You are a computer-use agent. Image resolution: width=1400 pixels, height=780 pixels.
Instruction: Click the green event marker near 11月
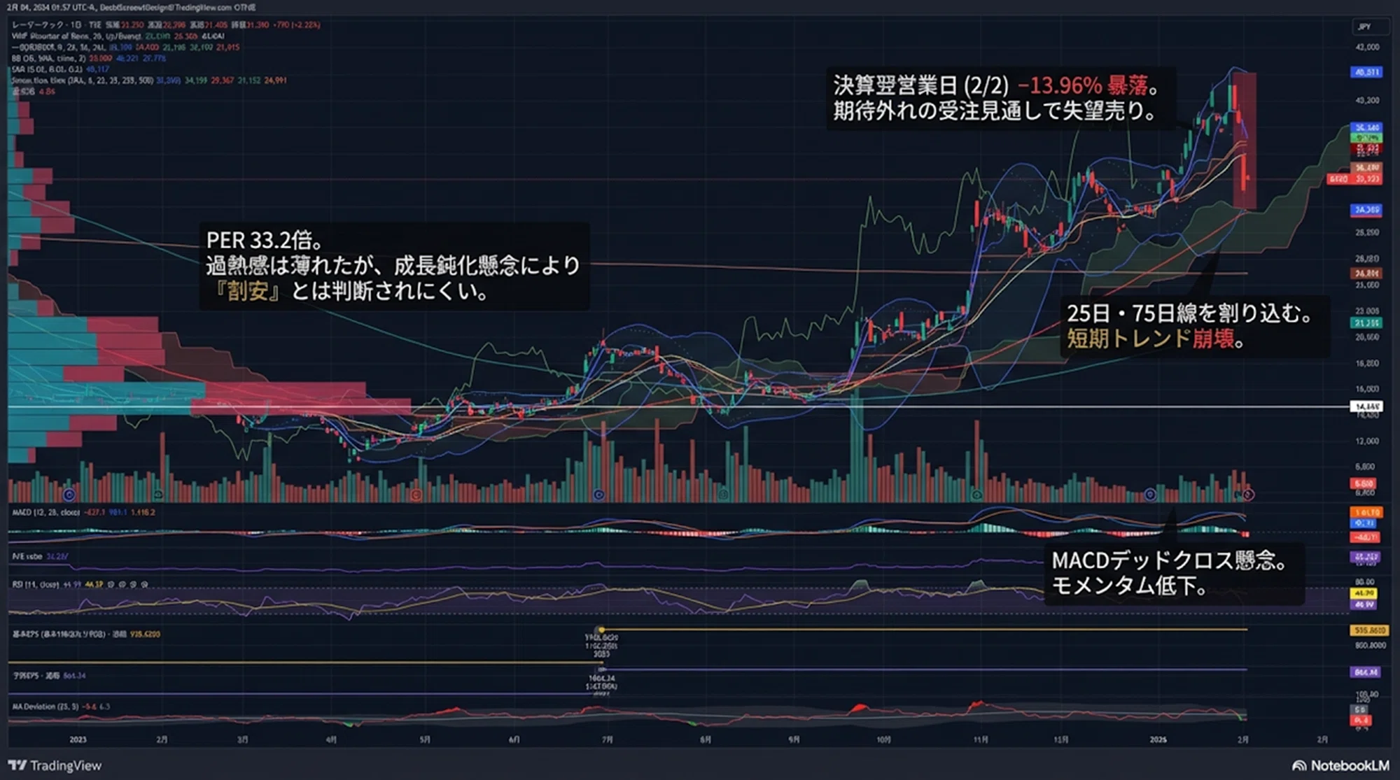(976, 495)
